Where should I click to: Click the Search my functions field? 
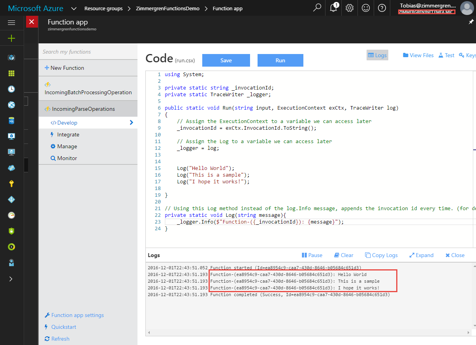(88, 52)
